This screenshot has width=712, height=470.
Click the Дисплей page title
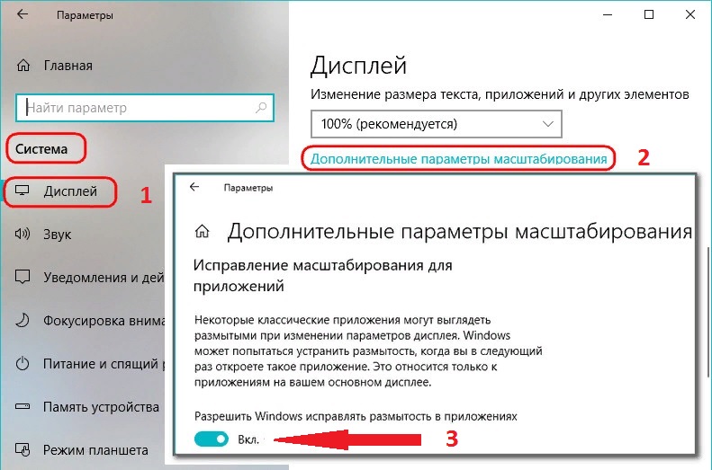358,66
